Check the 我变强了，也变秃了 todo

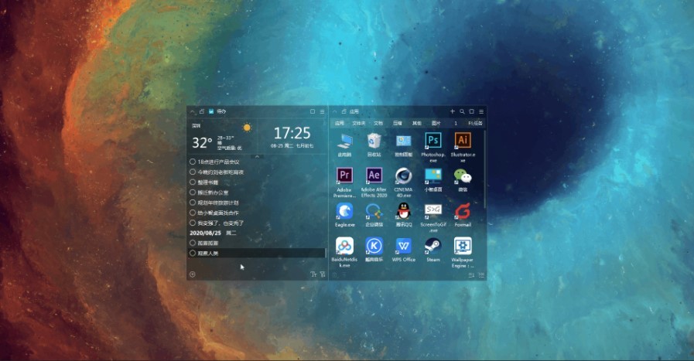[x=193, y=223]
